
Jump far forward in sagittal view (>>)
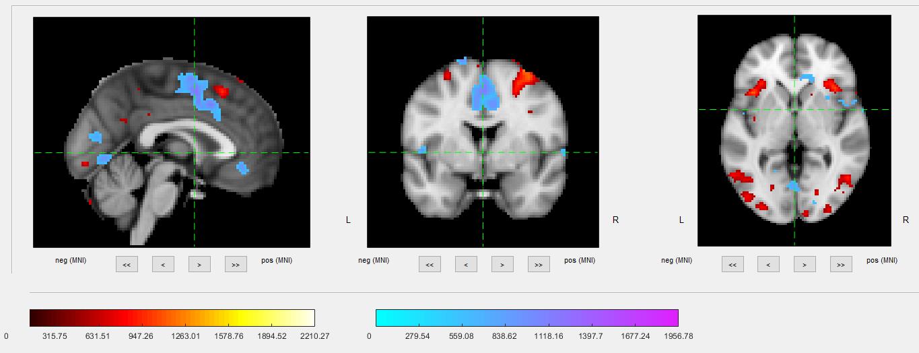click(x=236, y=264)
